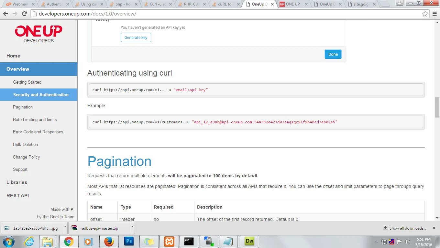The image size is (440, 248).
Task: Open Windows Explorer from the taskbar
Action: 48,242
